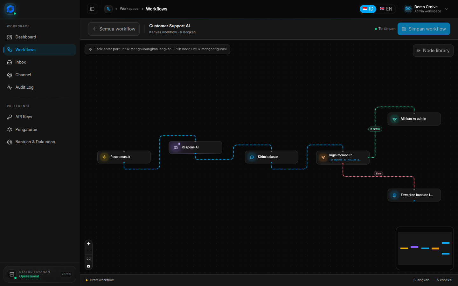
Task: Zoom out on the canvas
Action: coord(88,251)
